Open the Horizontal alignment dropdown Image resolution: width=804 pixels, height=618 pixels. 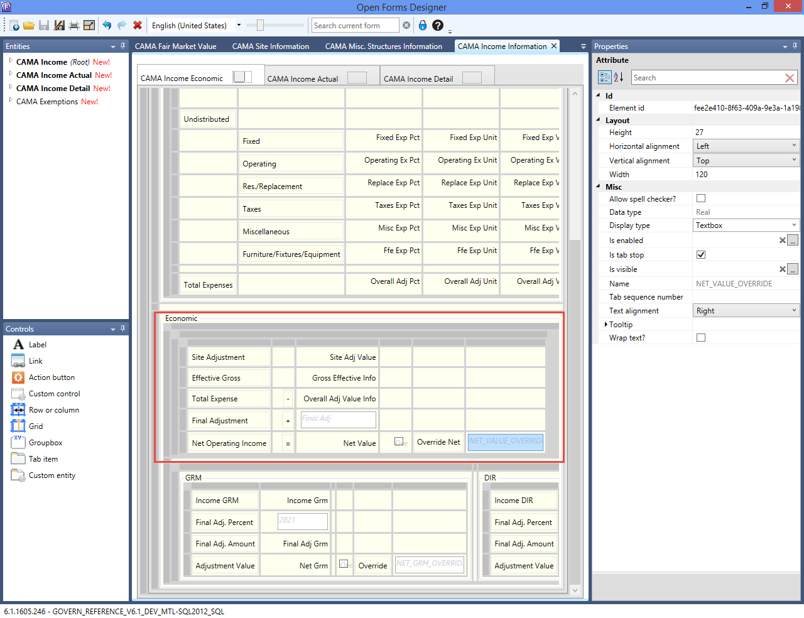[x=746, y=146]
